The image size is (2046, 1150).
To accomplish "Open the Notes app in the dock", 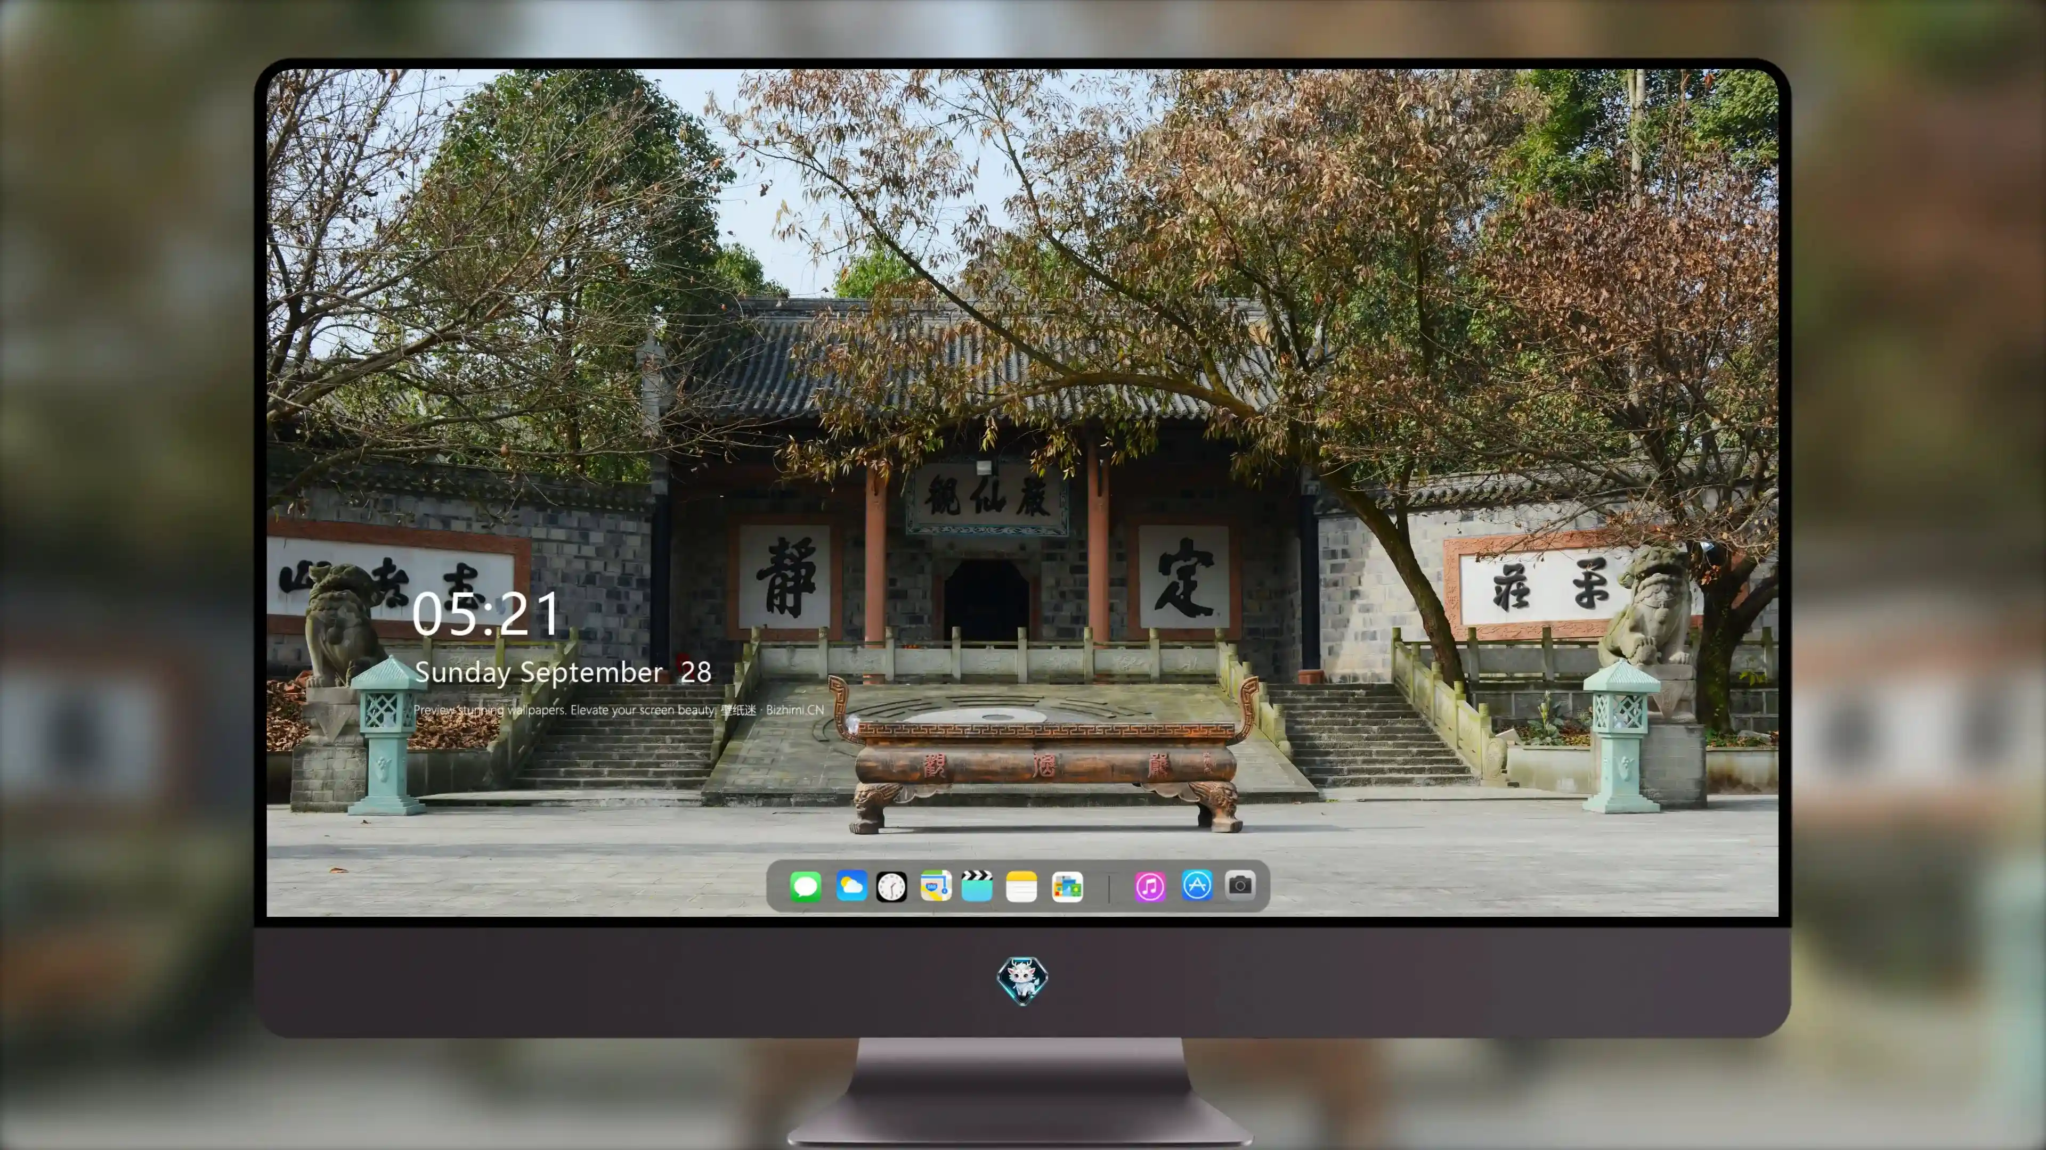I will pos(1021,886).
